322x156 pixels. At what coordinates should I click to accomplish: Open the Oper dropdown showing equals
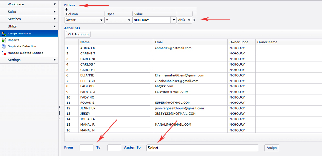[118, 20]
